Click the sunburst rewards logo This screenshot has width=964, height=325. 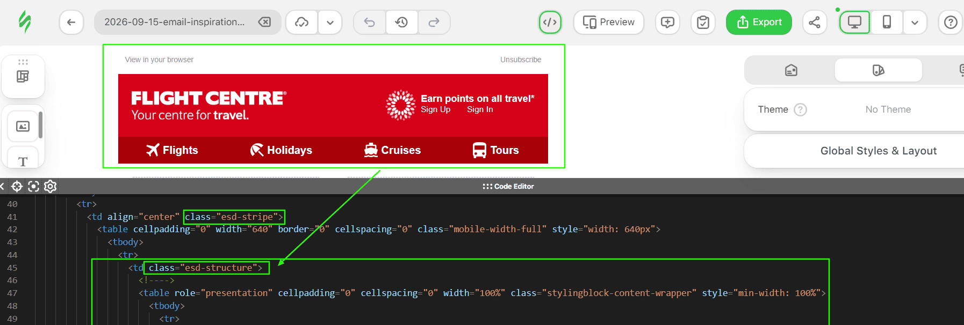pyautogui.click(x=401, y=105)
